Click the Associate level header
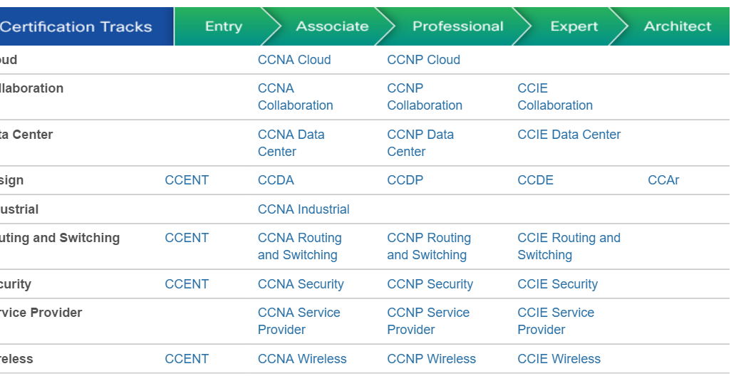This screenshot has height=386, width=736. coord(332,26)
